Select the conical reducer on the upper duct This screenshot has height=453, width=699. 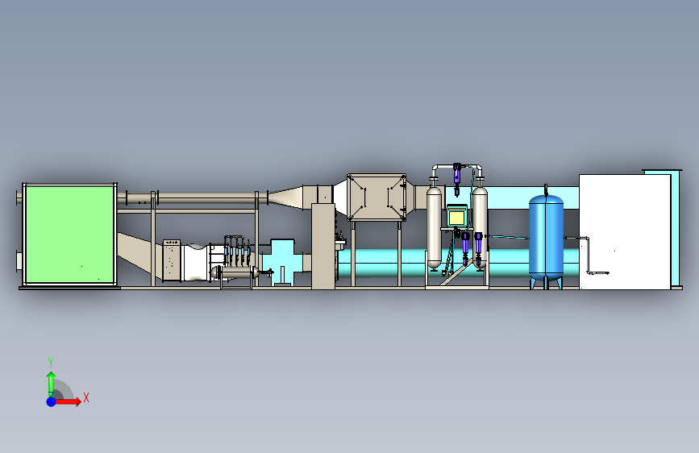click(x=285, y=197)
